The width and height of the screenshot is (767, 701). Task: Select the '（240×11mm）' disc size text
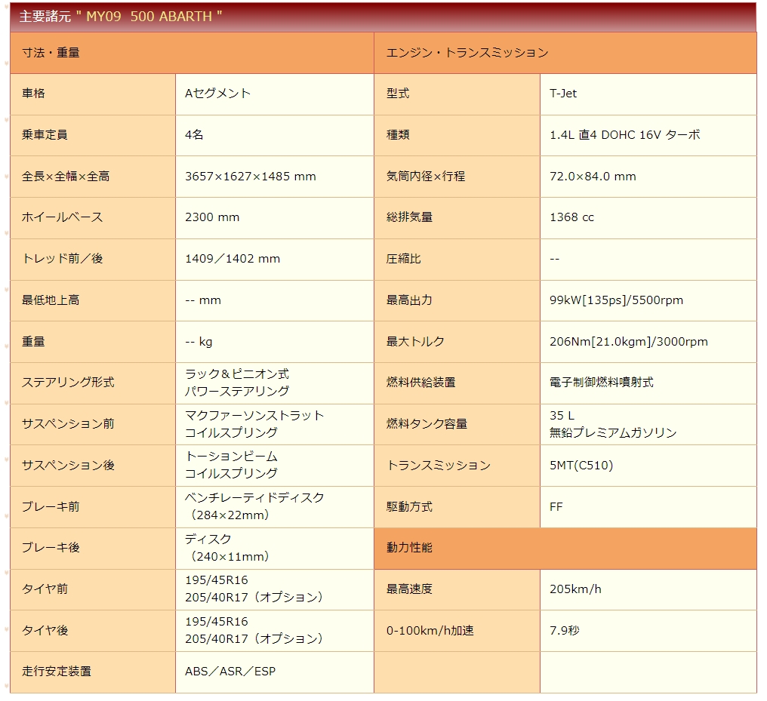(230, 556)
